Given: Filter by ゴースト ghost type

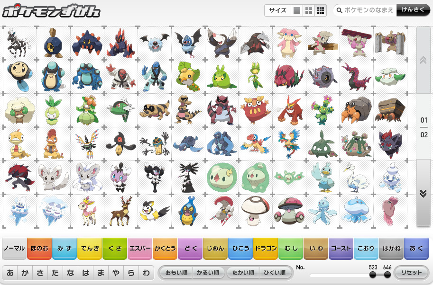Looking at the screenshot, I should point(341,249).
